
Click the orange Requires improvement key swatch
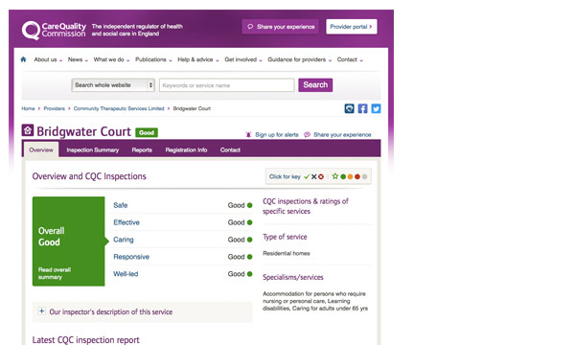350,176
